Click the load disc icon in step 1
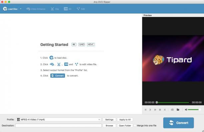This screenshot has width=204, height=132. (51, 58)
